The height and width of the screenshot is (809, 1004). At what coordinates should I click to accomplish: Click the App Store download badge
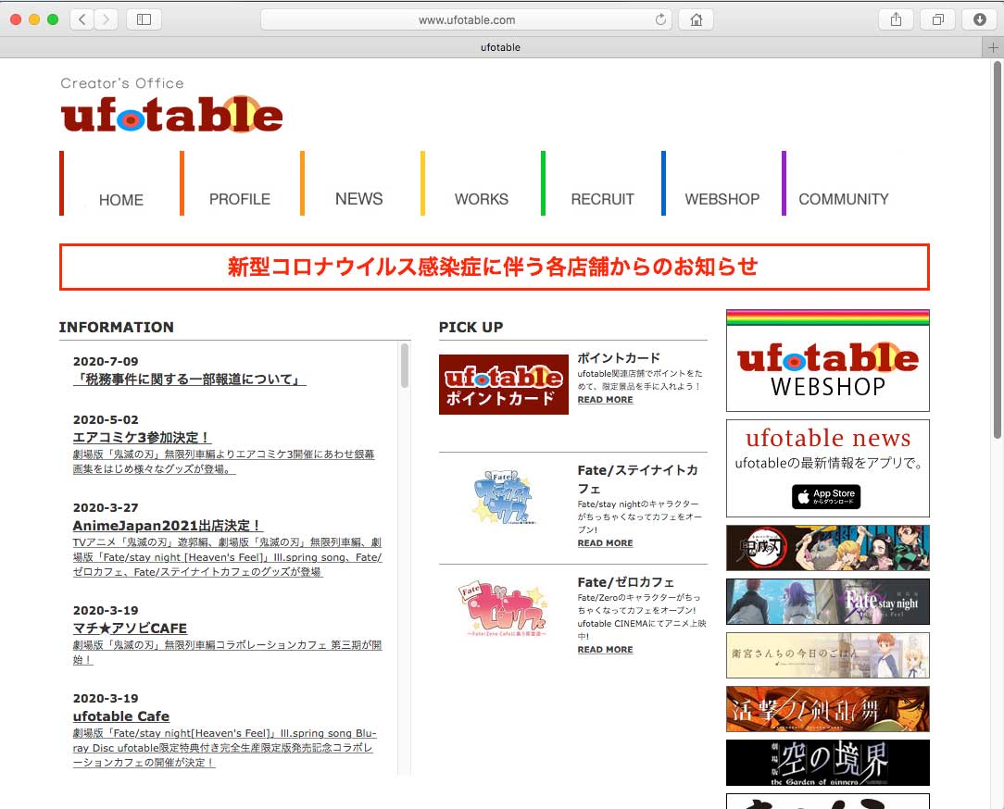tap(826, 497)
